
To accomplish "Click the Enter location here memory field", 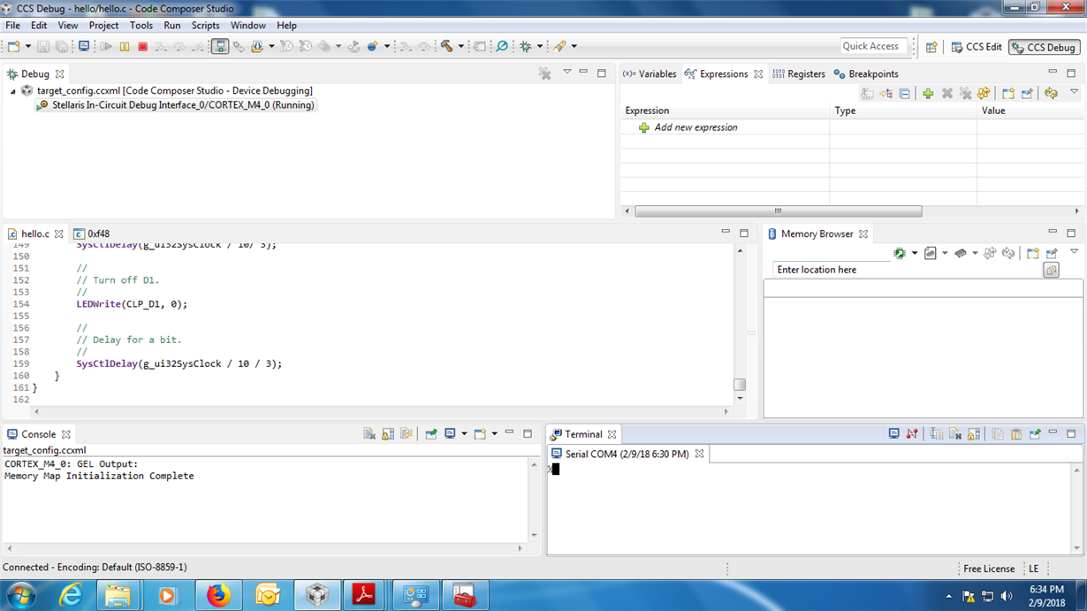I will tap(908, 270).
